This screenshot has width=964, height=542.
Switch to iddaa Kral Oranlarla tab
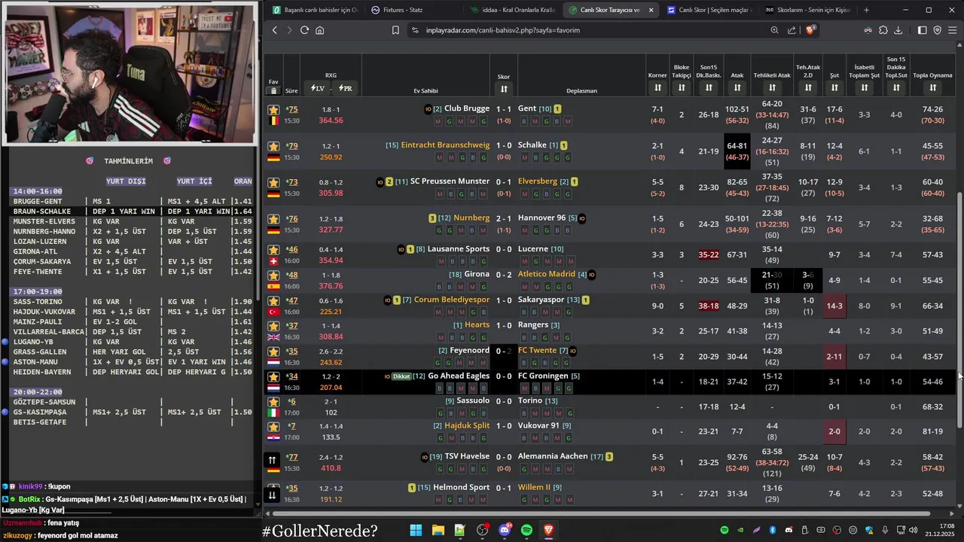[x=512, y=10]
